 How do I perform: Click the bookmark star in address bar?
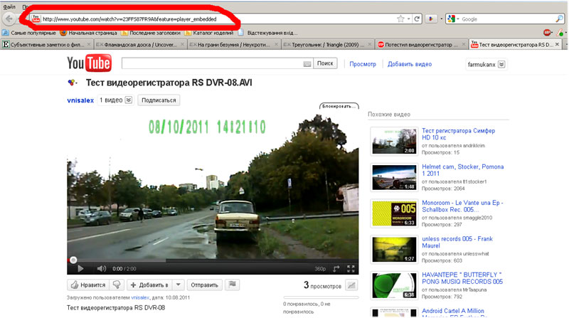click(x=400, y=18)
